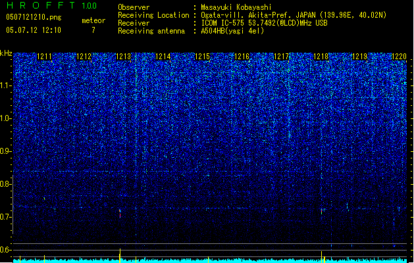Click the HROFFT 1.0.0 title text
Viewport: 414px width, 263px height.
[52, 5]
